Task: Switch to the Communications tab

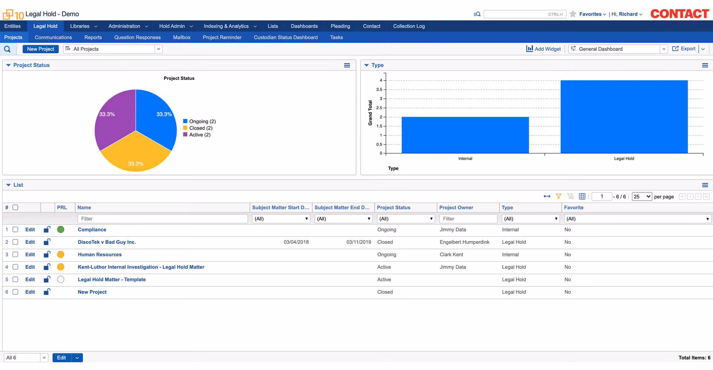Action: click(53, 38)
